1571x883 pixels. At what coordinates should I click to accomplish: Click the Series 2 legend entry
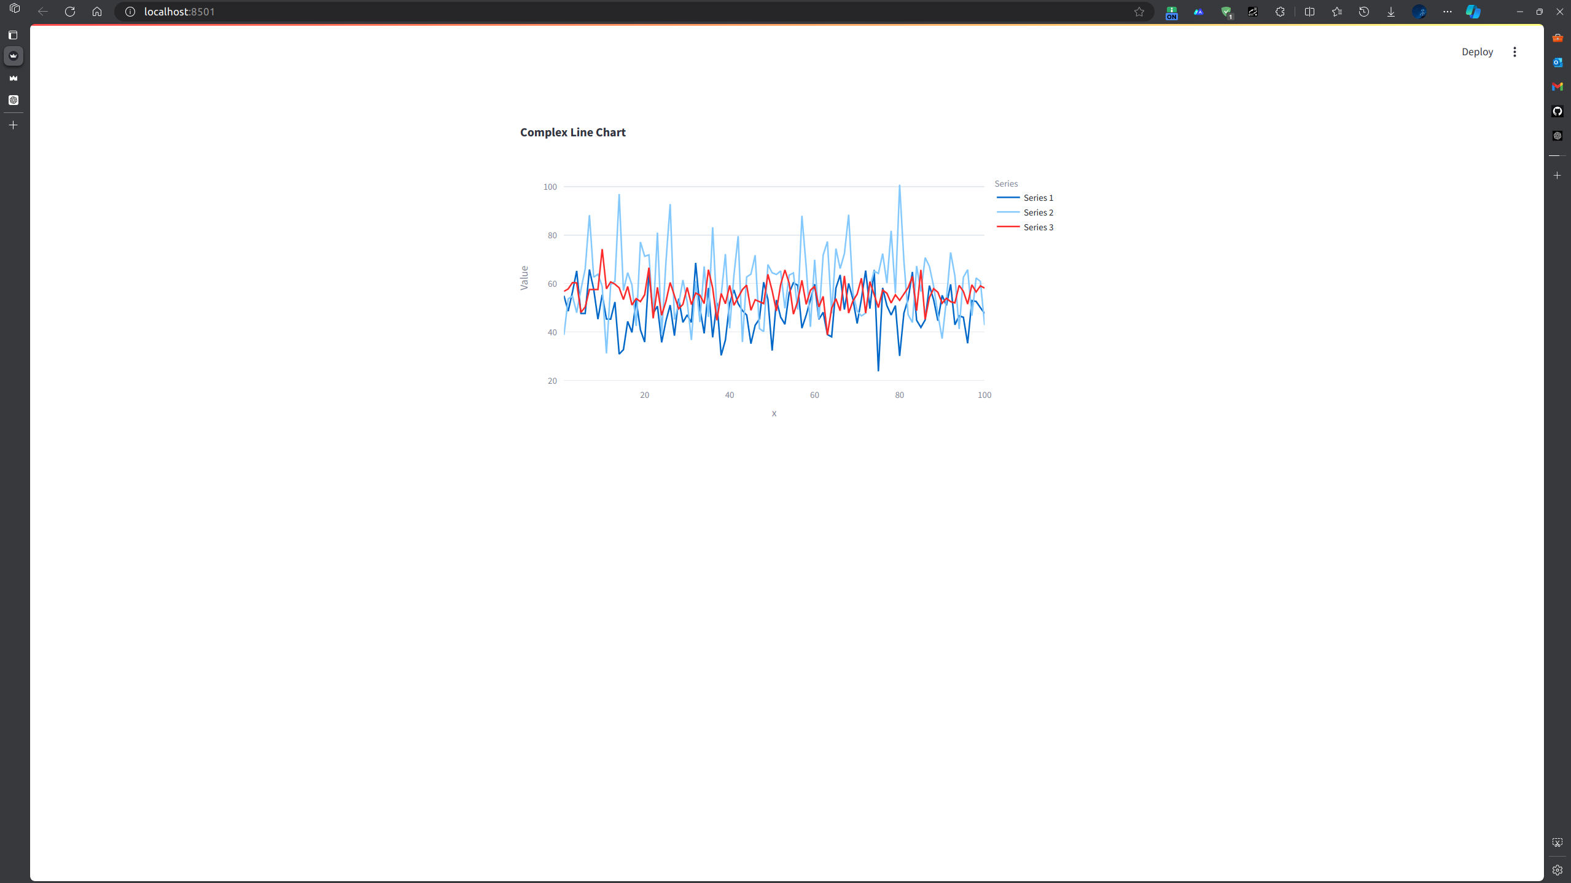point(1038,212)
